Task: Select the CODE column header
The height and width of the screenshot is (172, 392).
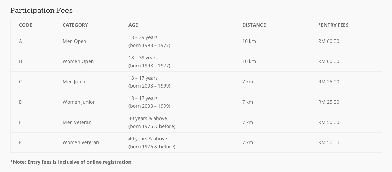Action: (25, 25)
